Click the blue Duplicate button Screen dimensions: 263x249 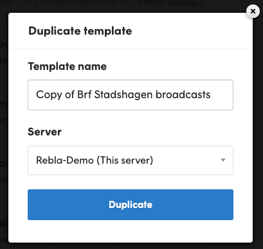click(x=131, y=205)
